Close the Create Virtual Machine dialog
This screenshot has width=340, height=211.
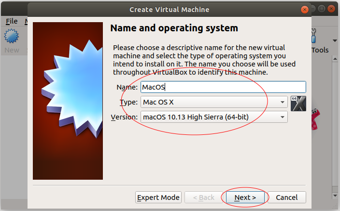point(305,10)
